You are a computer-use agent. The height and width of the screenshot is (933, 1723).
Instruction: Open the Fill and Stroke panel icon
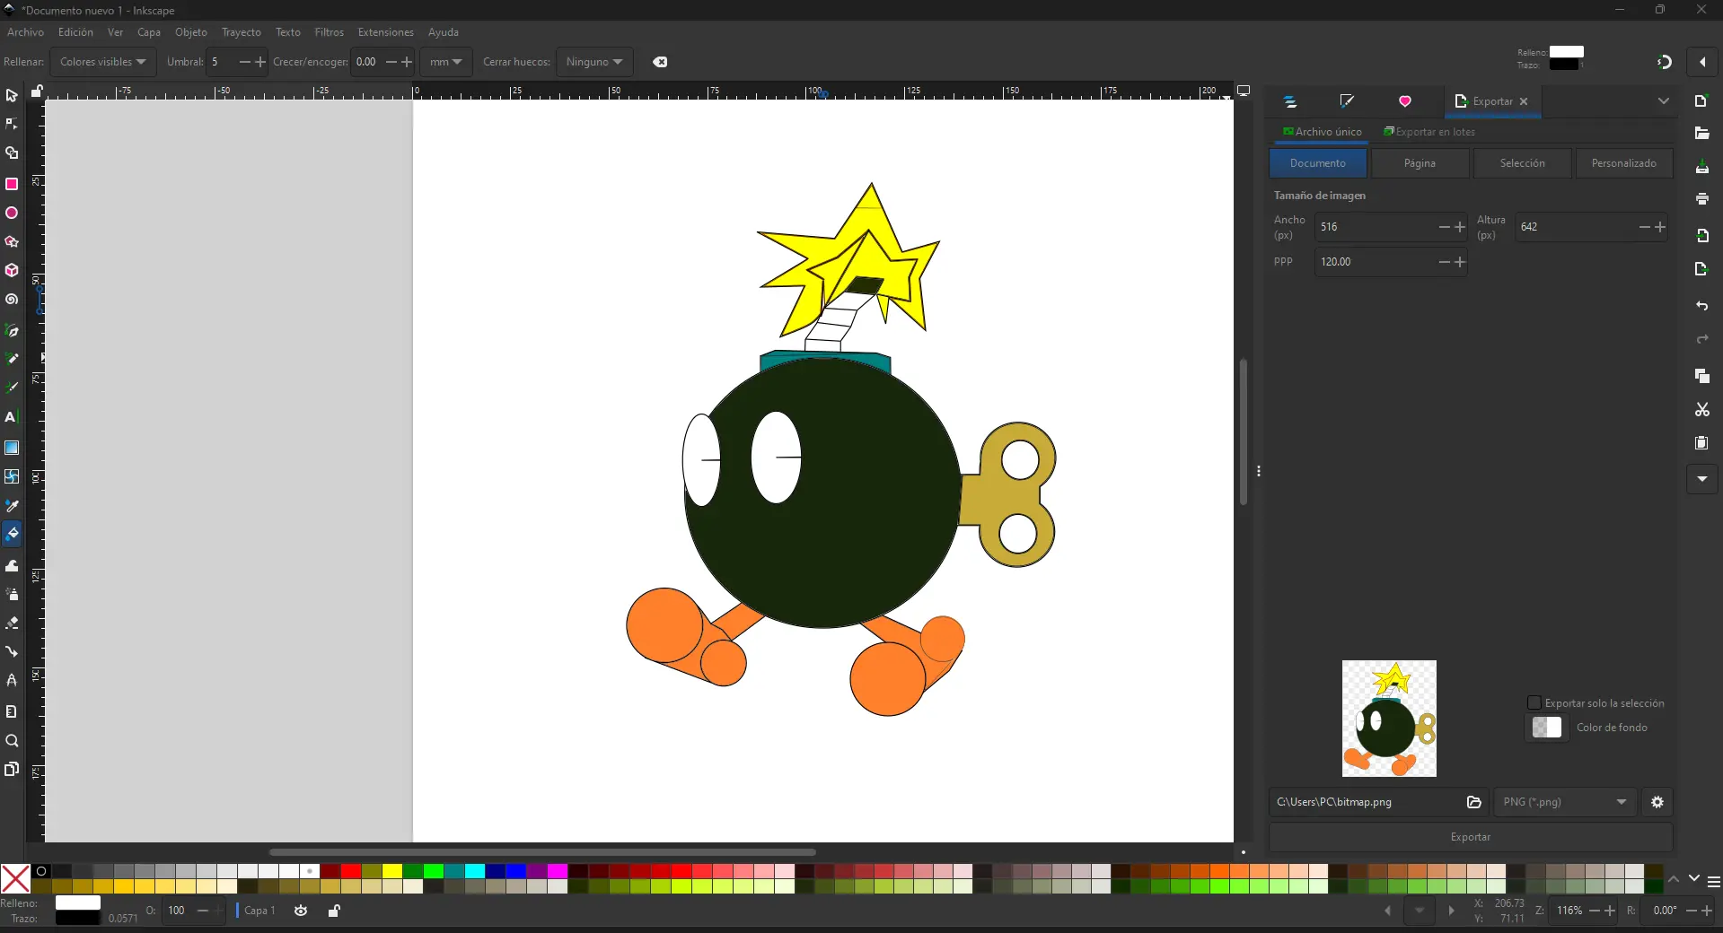(x=1347, y=101)
